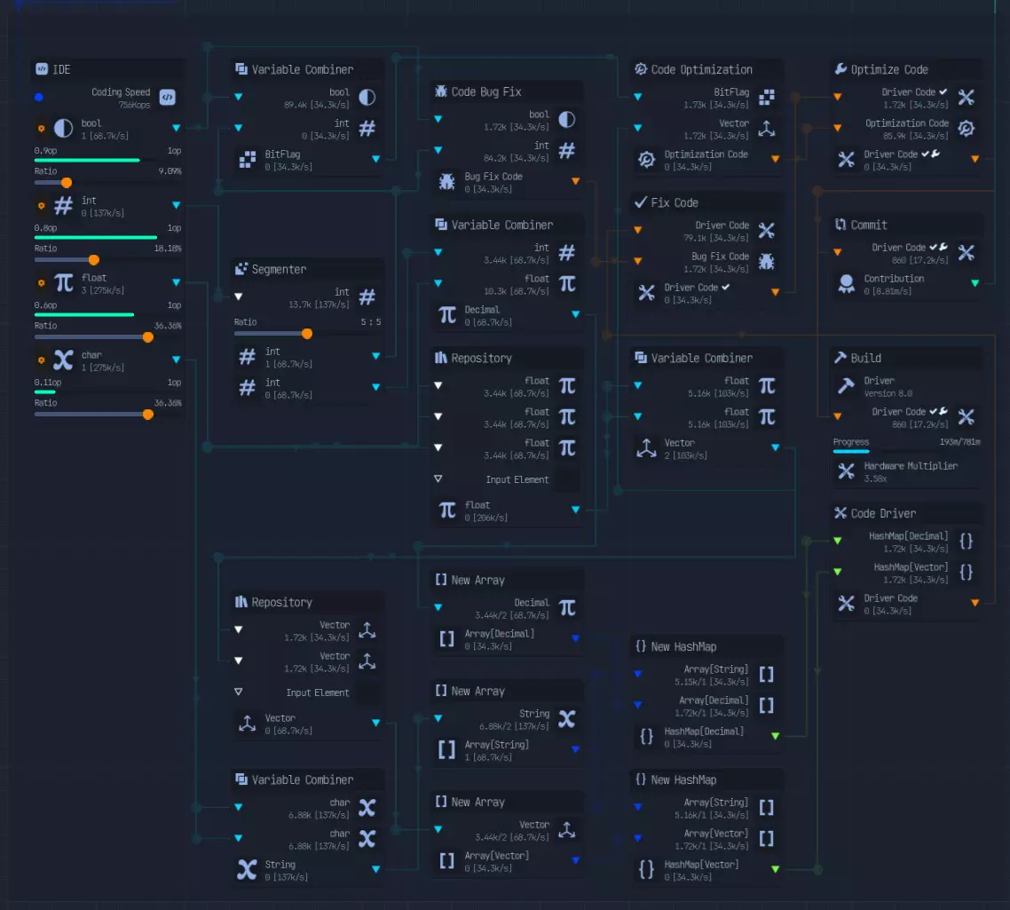Click the Array[String] bracket output icon in New Array
The height and width of the screenshot is (910, 1010).
(447, 749)
